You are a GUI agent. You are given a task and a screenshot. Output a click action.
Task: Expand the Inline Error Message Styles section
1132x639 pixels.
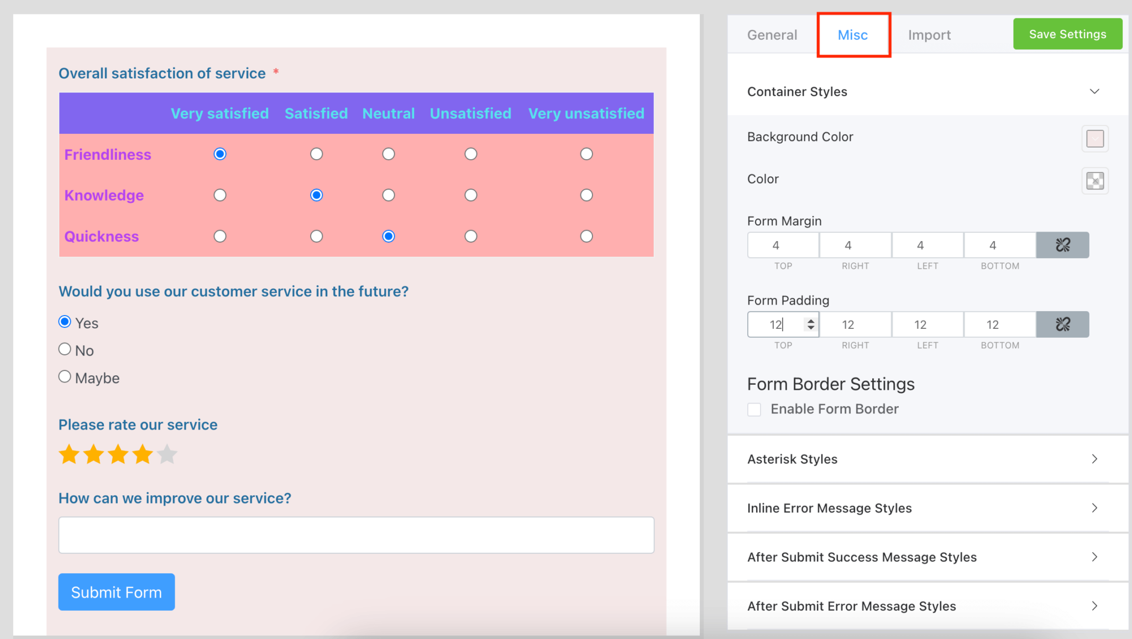pyautogui.click(x=1094, y=507)
